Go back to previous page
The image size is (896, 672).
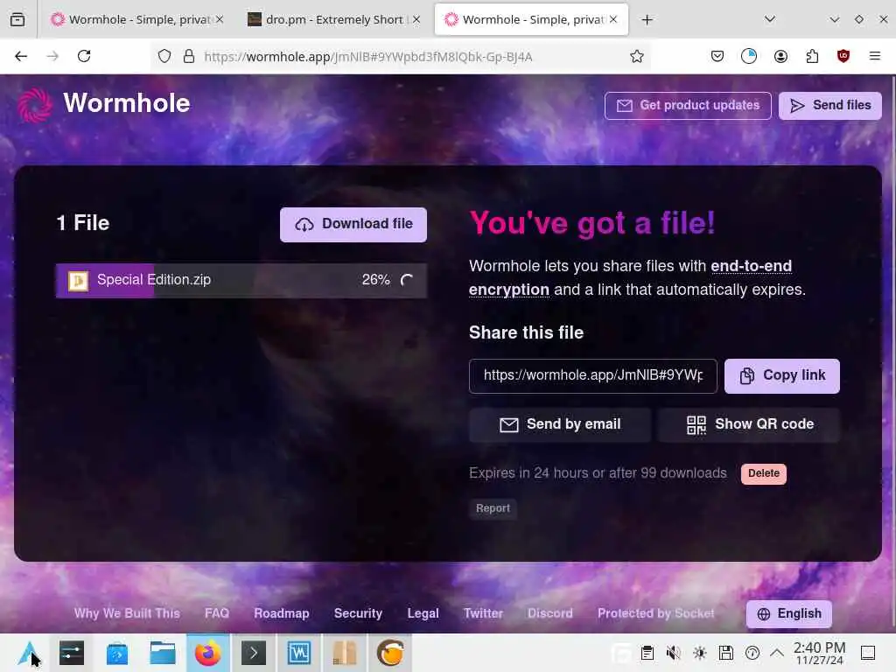21,56
